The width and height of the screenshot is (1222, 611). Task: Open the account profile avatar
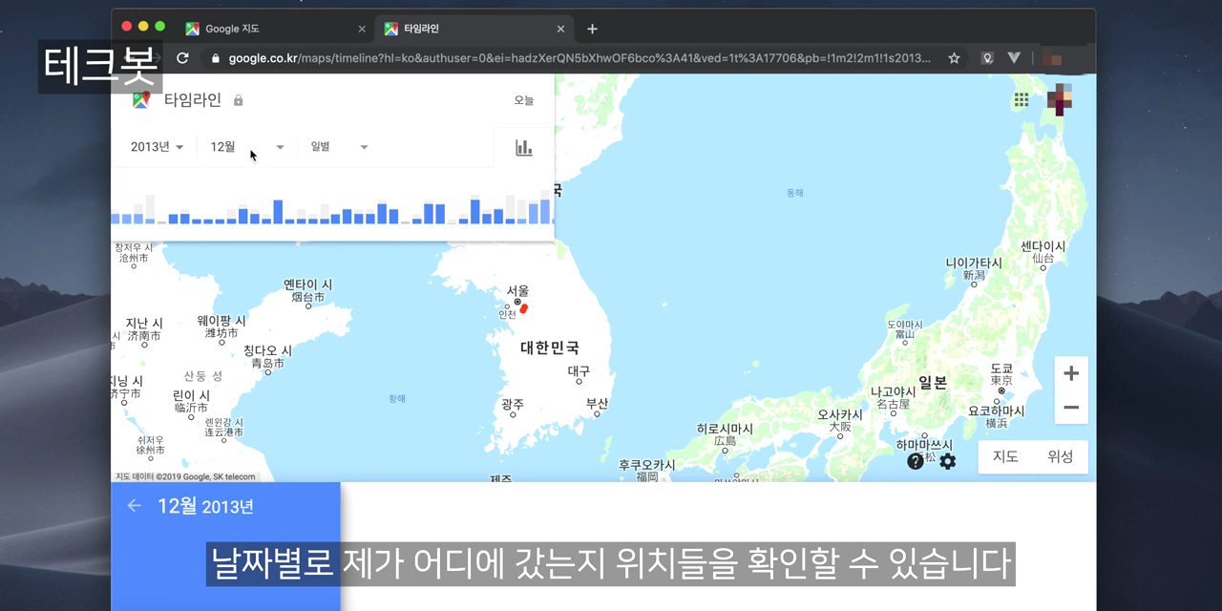pos(1060,99)
